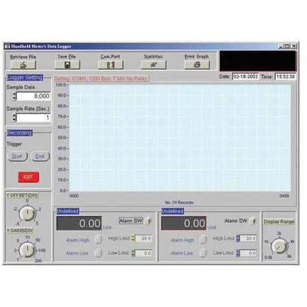Click the right channel Alarm Low indicator
The image size is (307, 307).
203,253
